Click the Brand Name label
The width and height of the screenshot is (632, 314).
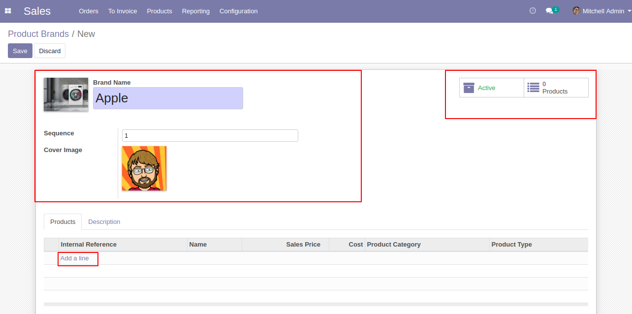[112, 83]
